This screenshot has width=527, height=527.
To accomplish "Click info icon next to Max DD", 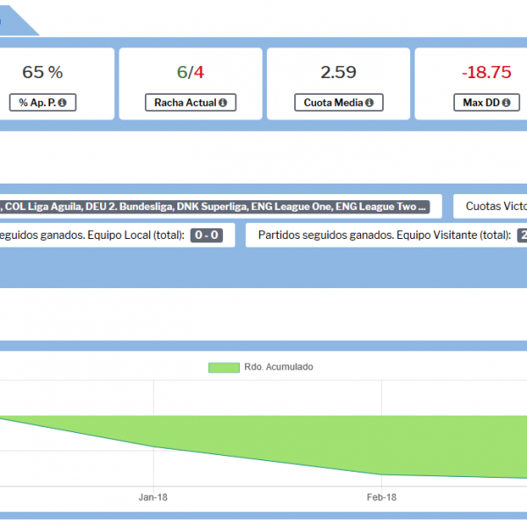I will point(506,103).
